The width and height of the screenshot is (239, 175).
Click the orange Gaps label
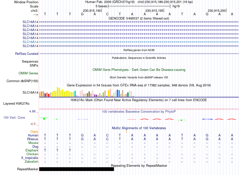coord(34,132)
